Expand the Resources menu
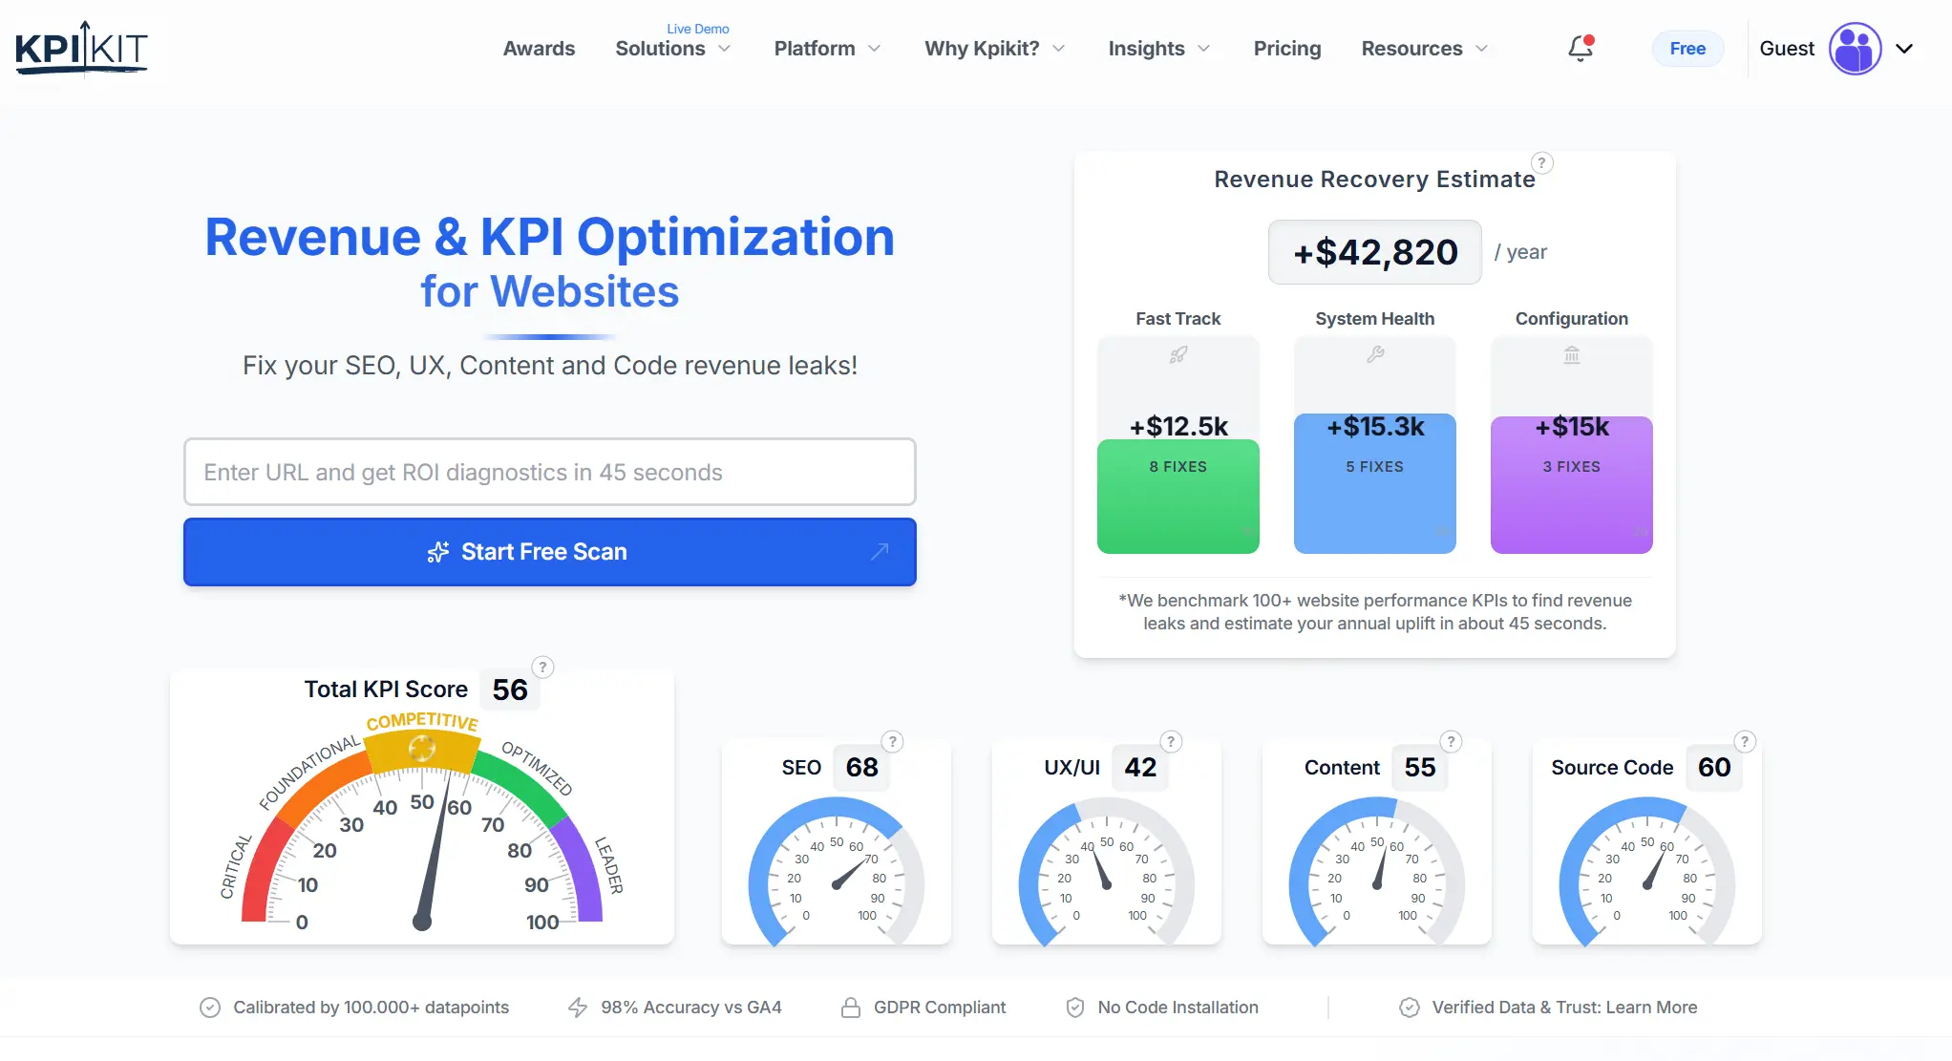1952x1061 pixels. point(1424,49)
